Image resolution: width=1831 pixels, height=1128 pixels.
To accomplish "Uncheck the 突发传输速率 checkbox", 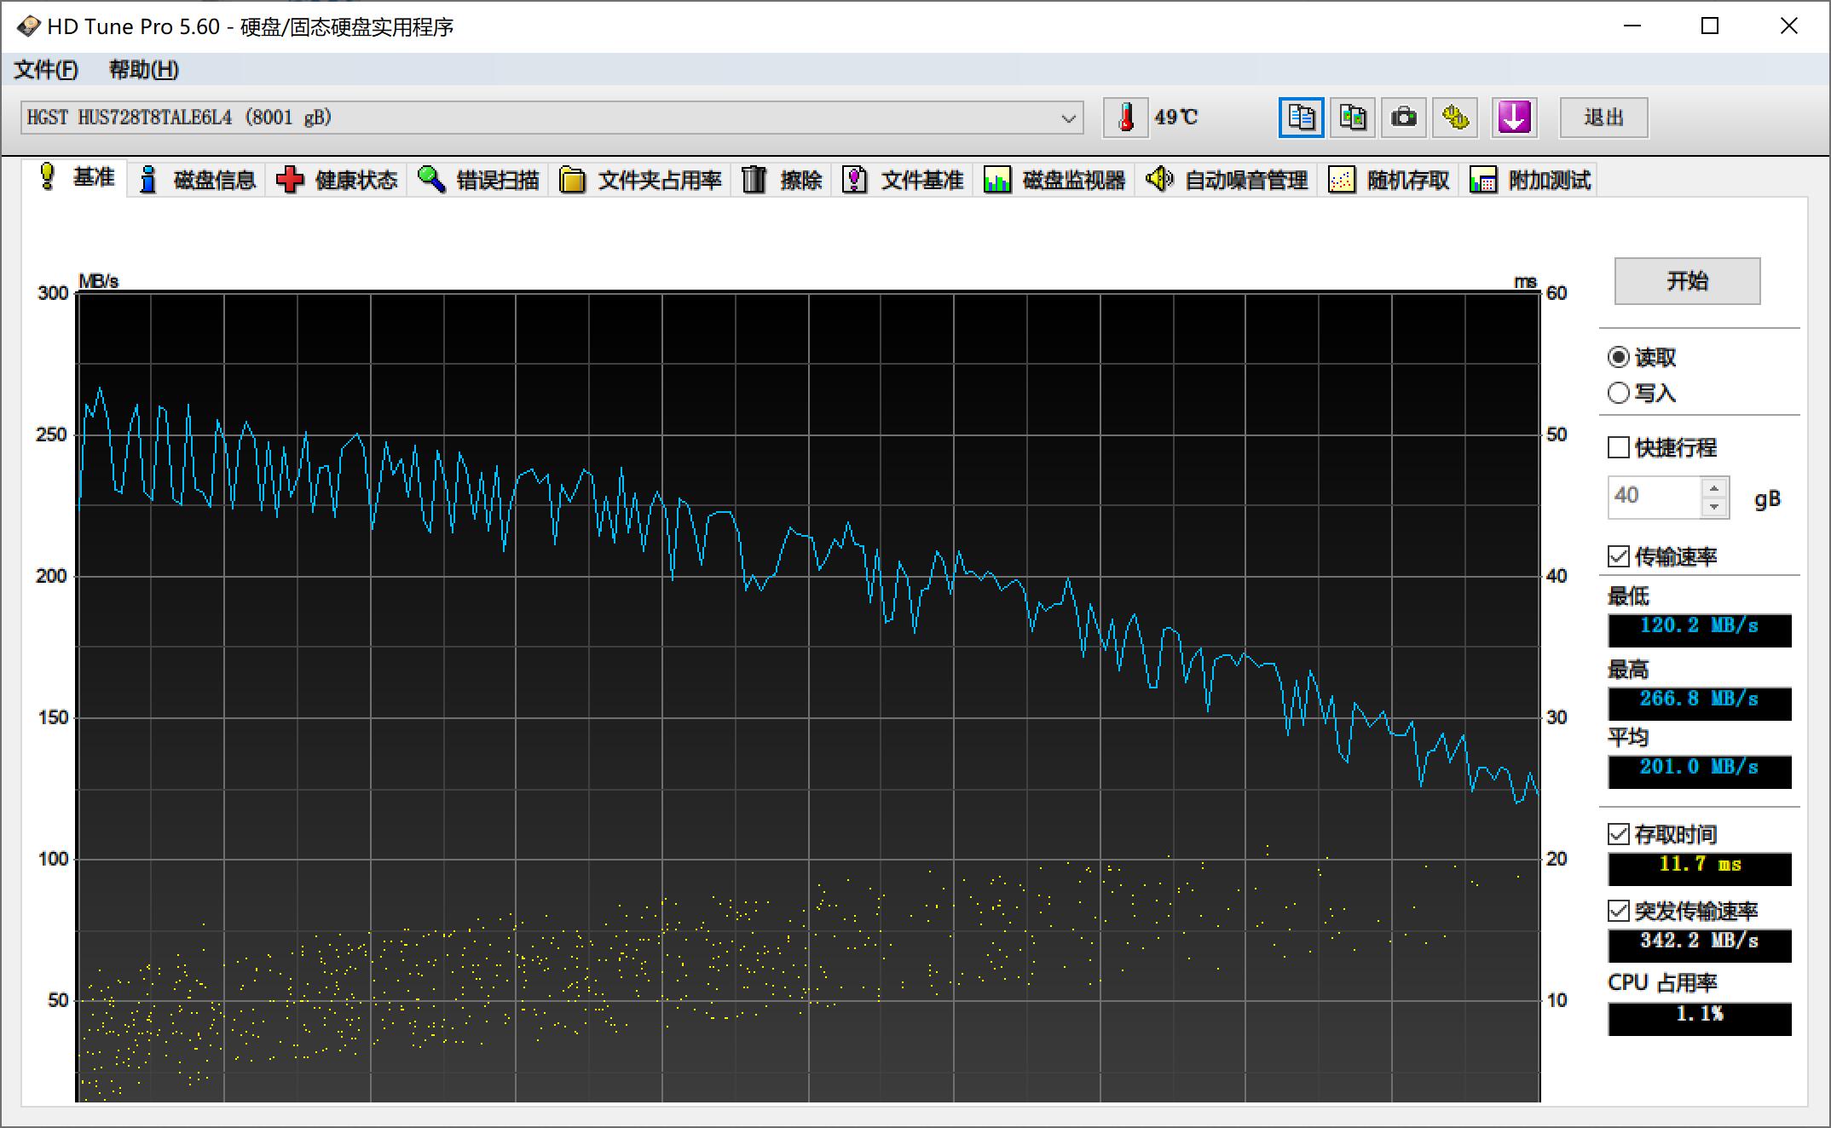I will point(1619,911).
